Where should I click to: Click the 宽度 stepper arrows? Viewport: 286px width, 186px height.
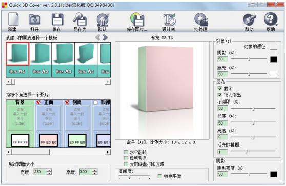click(x=49, y=172)
